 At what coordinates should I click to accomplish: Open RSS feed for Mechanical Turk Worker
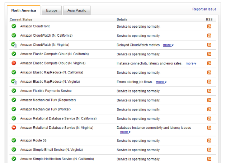[209, 109]
